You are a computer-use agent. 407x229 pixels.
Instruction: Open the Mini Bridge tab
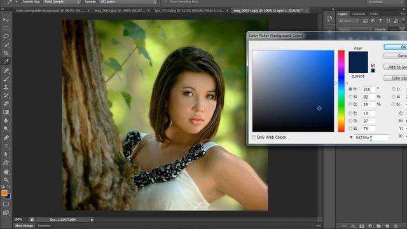(24, 226)
